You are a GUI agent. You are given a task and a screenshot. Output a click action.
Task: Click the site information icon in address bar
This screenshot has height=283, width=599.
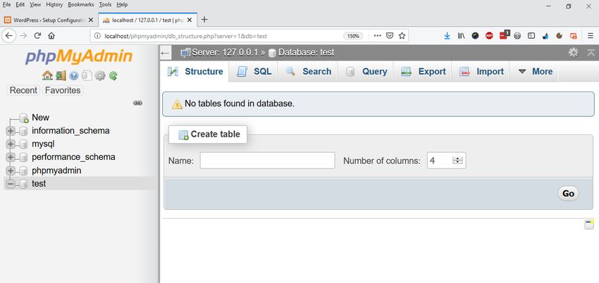(97, 36)
